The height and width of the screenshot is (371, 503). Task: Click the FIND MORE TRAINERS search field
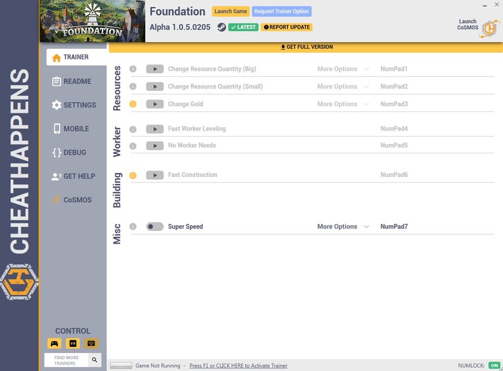click(x=66, y=360)
